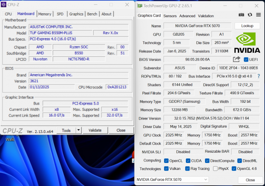Click Bus Specs PCI-Express 4.0 value

(79, 39)
